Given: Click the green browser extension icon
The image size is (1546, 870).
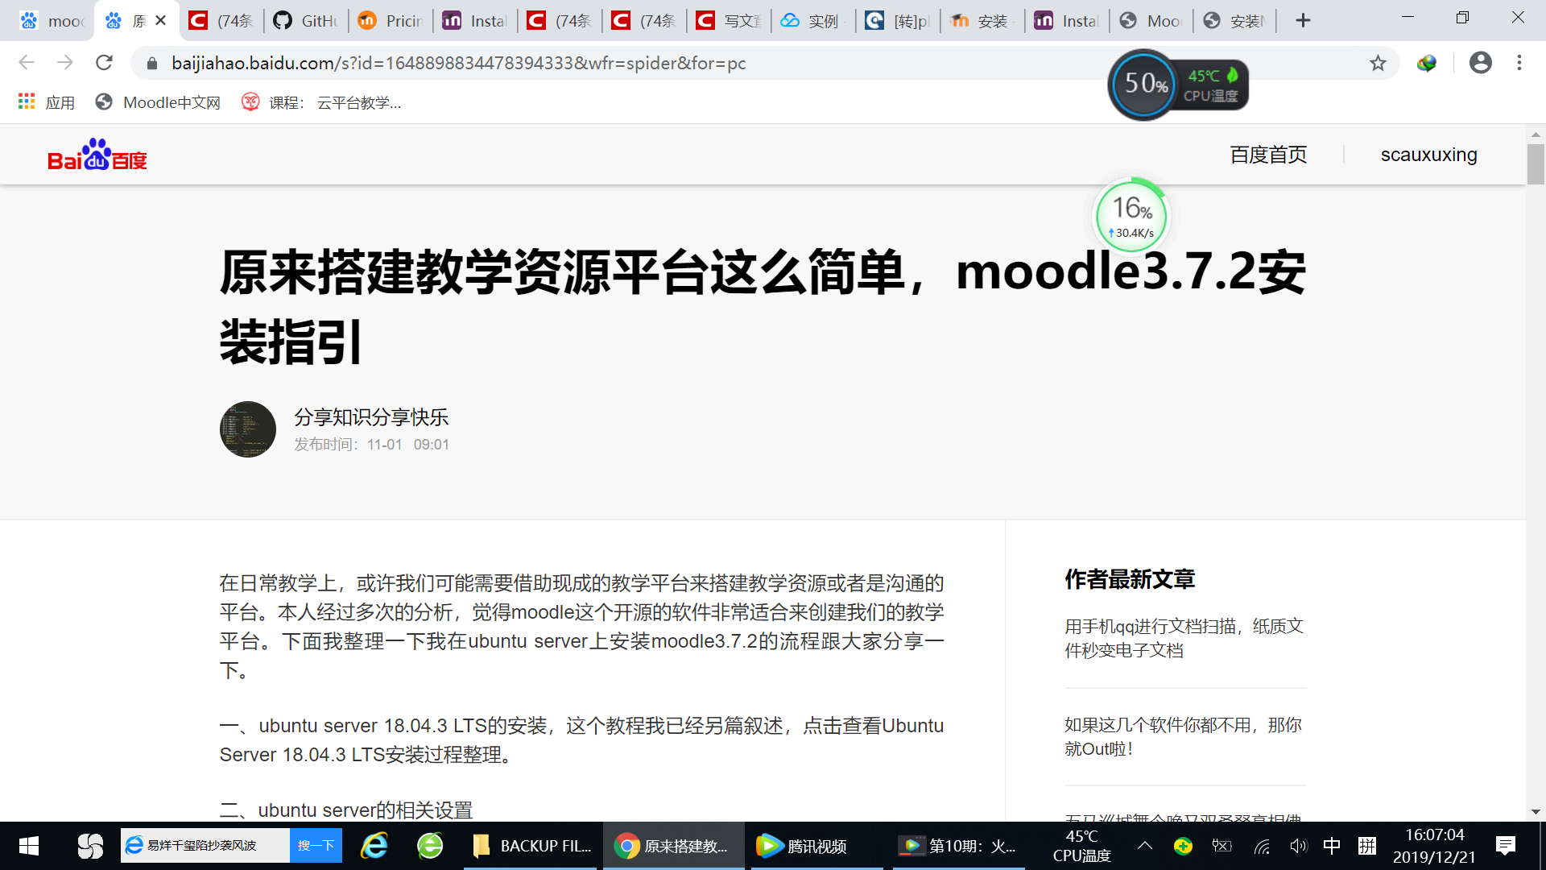Looking at the screenshot, I should (1426, 63).
